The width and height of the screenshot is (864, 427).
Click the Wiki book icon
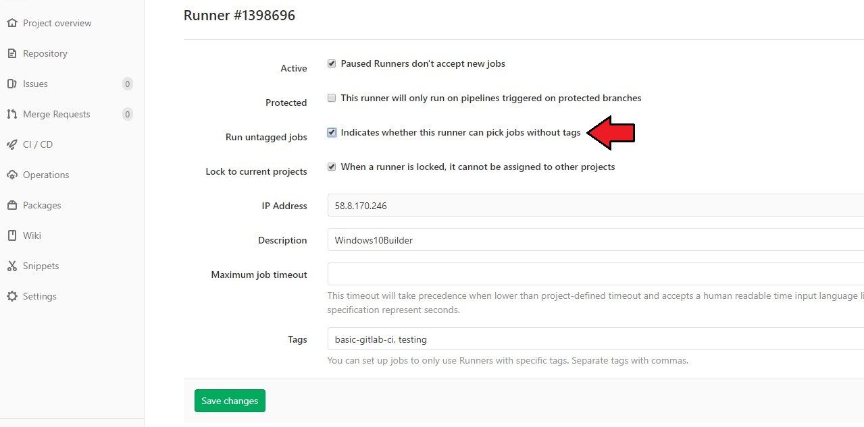(x=11, y=235)
